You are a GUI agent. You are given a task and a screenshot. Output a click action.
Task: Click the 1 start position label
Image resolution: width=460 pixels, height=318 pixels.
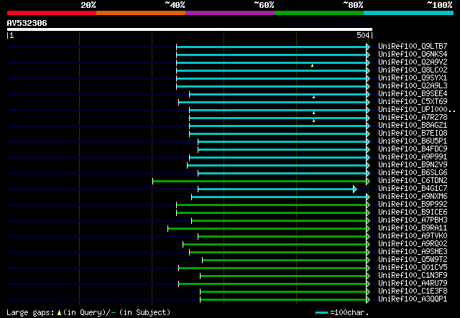coord(11,35)
